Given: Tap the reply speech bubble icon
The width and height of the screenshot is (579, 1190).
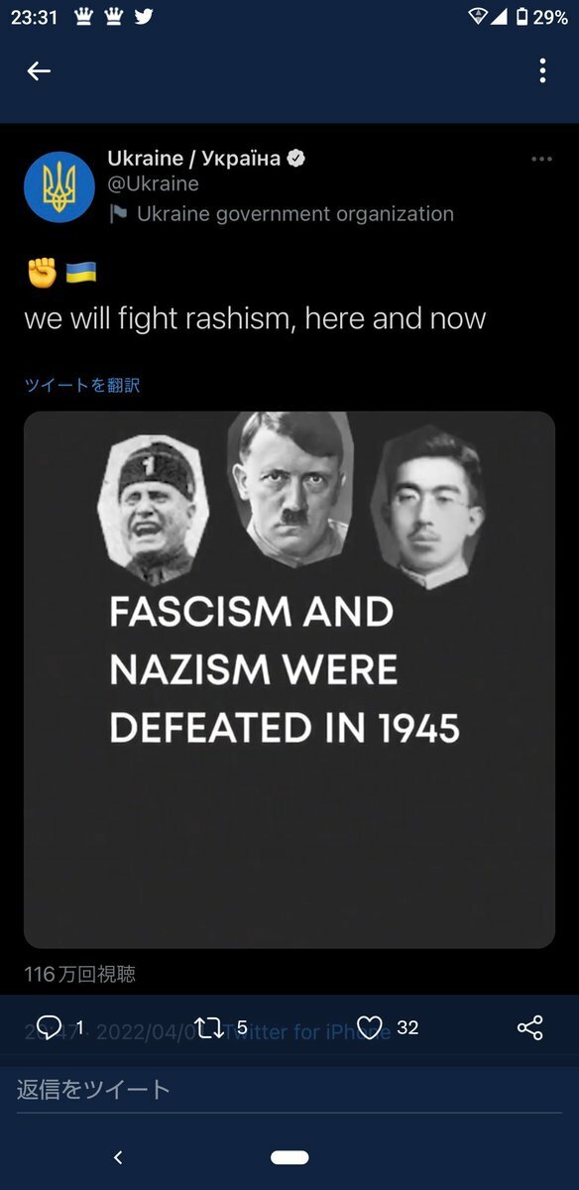Looking at the screenshot, I should click(49, 1027).
